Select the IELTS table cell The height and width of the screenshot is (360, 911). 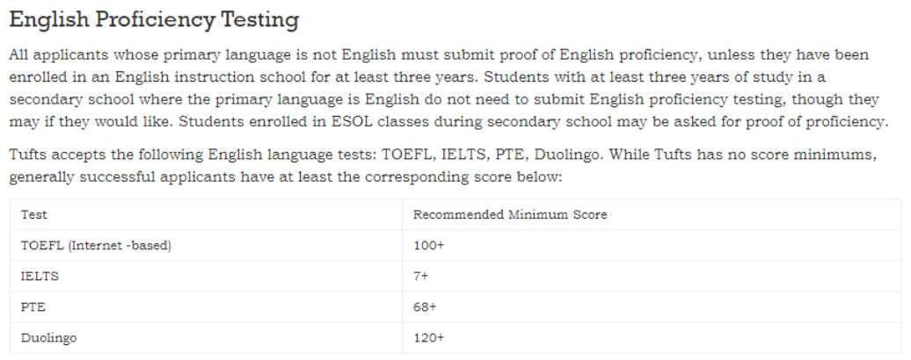pos(206,276)
